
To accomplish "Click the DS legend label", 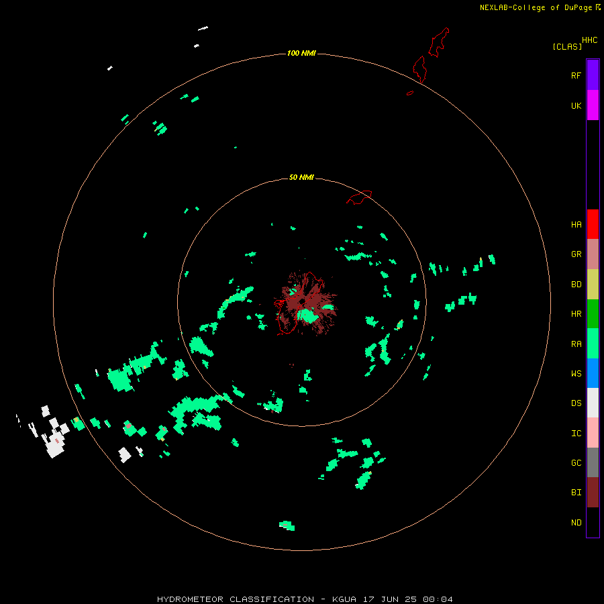I will (x=576, y=403).
